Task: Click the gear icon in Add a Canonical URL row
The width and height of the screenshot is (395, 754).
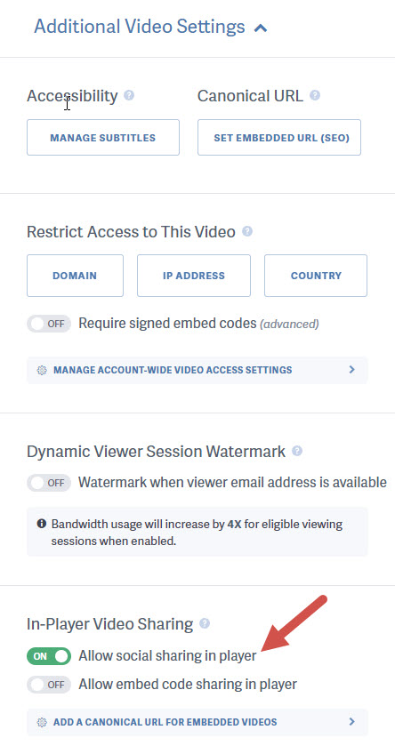Action: click(42, 722)
